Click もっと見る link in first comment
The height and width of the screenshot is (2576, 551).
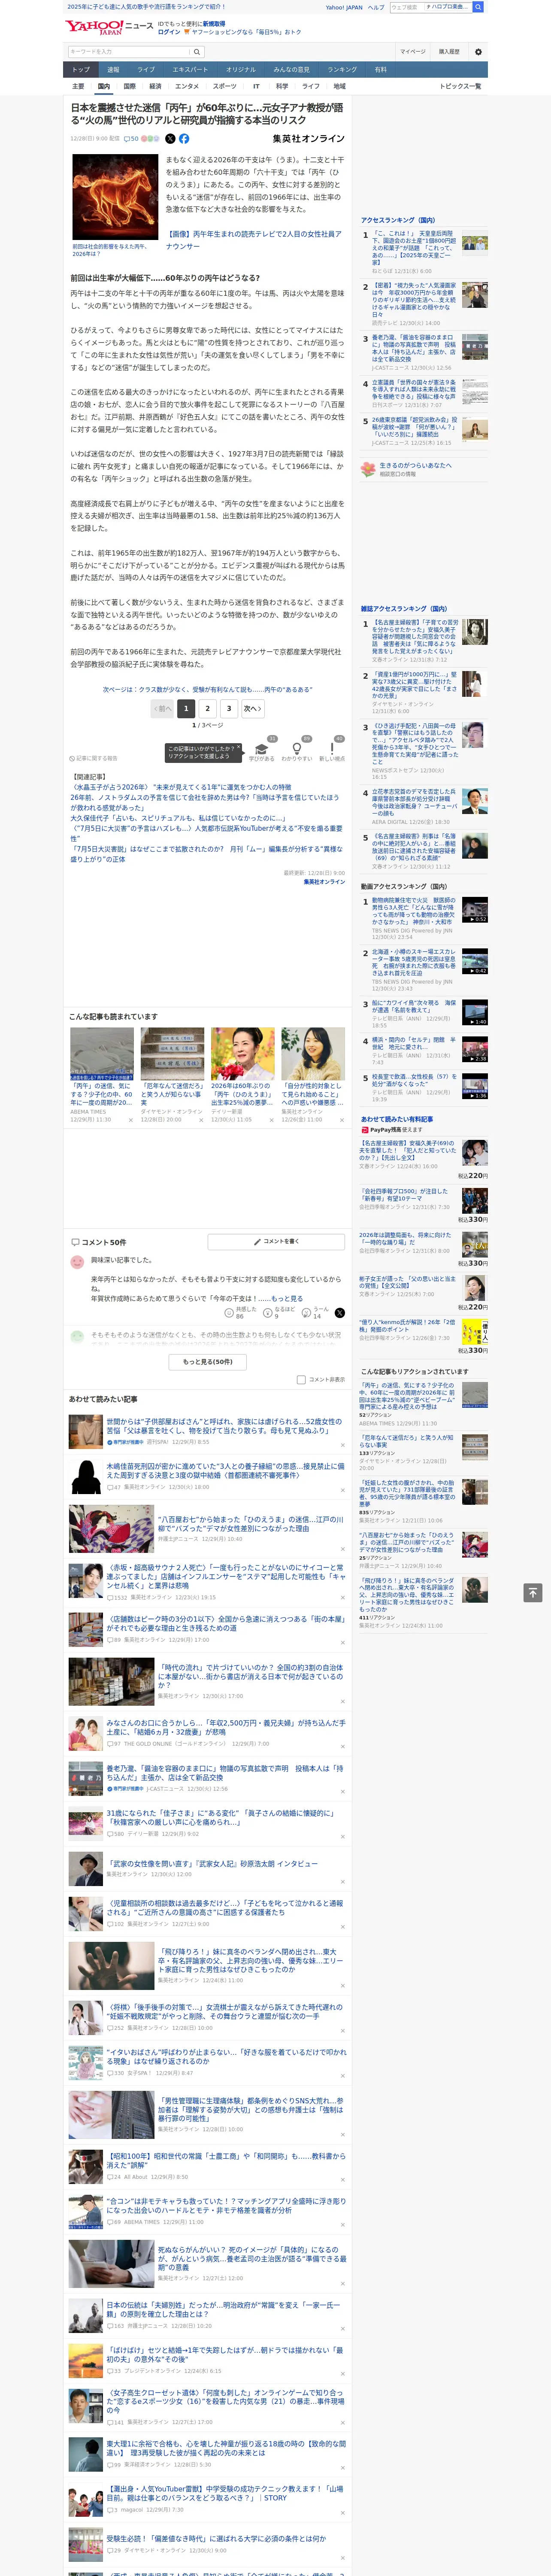[287, 1299]
